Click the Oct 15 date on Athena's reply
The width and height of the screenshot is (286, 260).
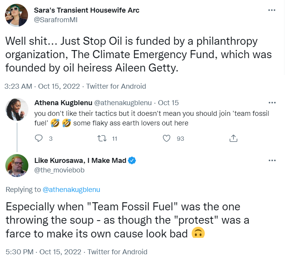tap(168, 103)
